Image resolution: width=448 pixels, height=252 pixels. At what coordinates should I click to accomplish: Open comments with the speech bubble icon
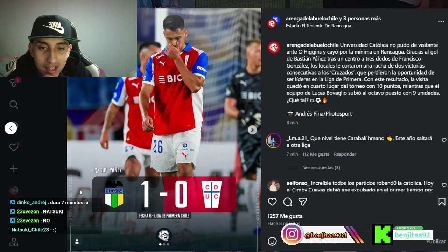point(288,202)
